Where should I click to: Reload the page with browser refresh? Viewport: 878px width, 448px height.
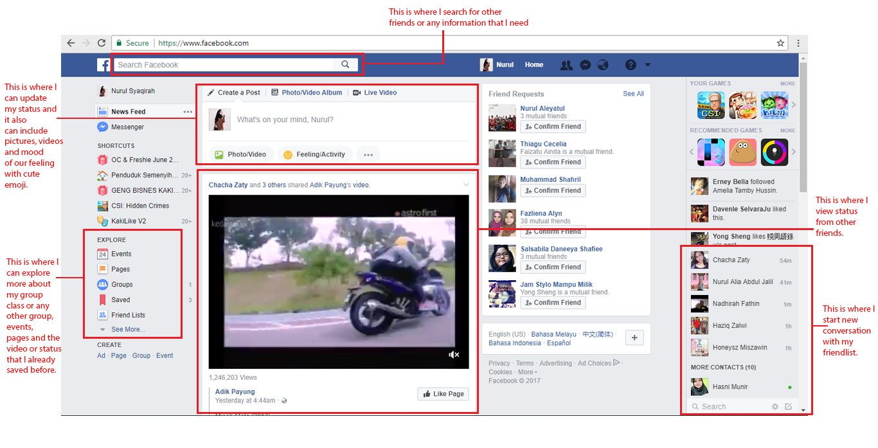[x=102, y=43]
